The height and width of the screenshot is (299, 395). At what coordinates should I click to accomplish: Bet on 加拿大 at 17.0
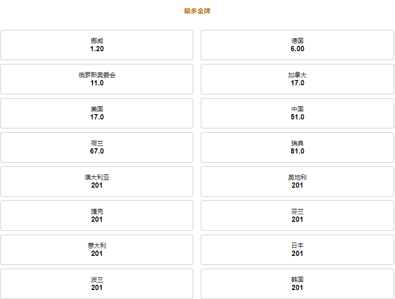tap(297, 79)
